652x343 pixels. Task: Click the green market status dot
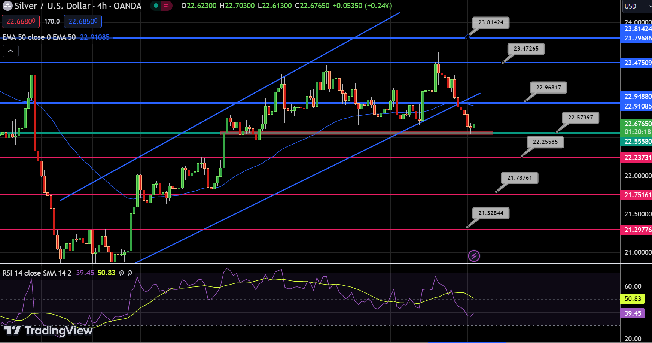(x=156, y=6)
